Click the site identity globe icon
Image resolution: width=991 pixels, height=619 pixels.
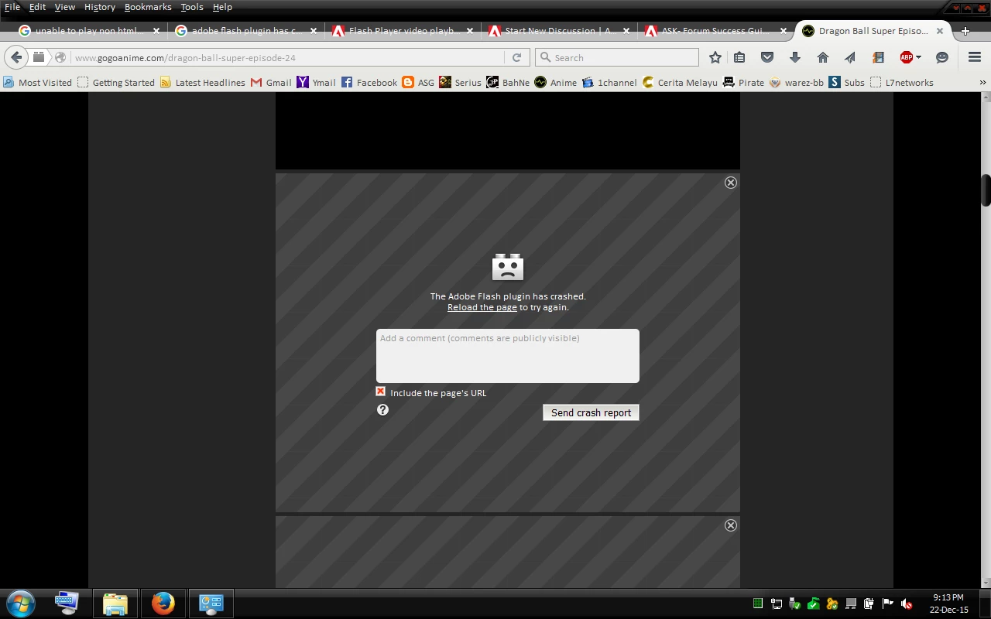click(x=60, y=57)
